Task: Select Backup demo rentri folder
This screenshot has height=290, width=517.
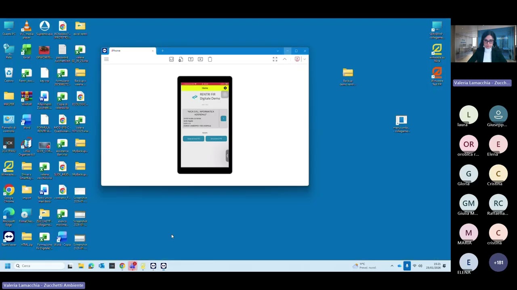Action: pos(348,77)
